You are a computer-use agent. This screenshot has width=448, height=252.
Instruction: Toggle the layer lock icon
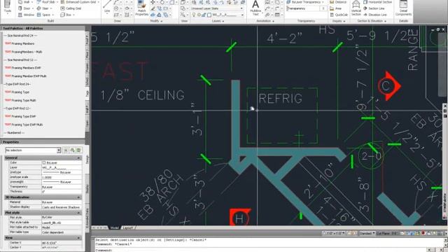pos(204,15)
